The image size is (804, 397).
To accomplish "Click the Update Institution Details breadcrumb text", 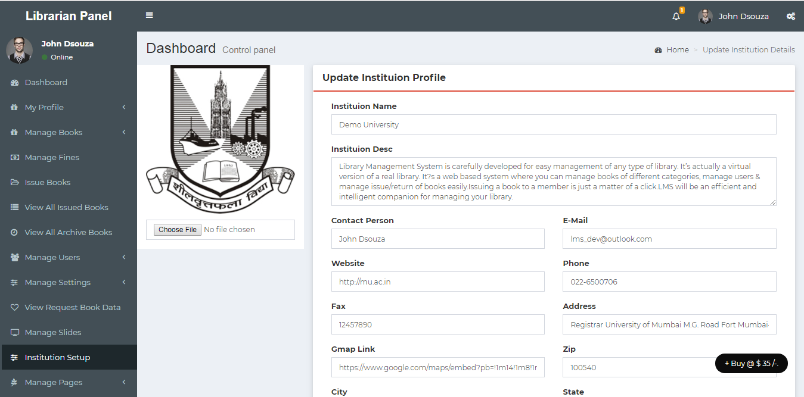I will 749,50.
